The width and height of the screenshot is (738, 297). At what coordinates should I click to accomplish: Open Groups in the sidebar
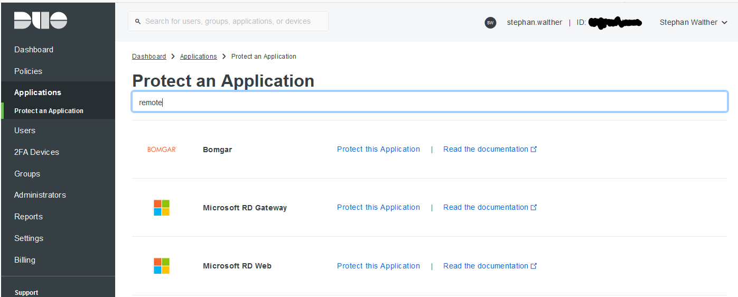[27, 174]
